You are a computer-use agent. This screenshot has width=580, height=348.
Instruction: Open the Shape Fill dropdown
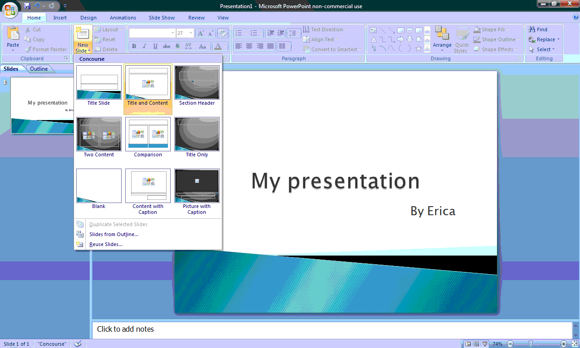click(494, 29)
